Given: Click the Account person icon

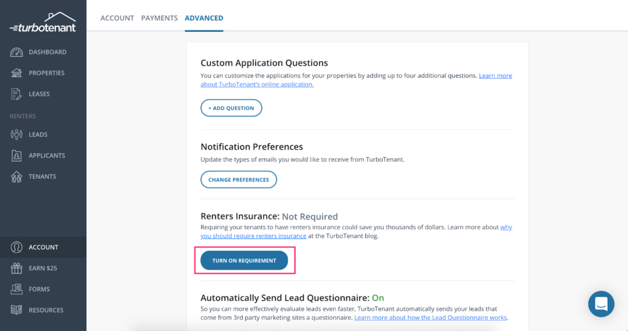Looking at the screenshot, I should (x=17, y=248).
